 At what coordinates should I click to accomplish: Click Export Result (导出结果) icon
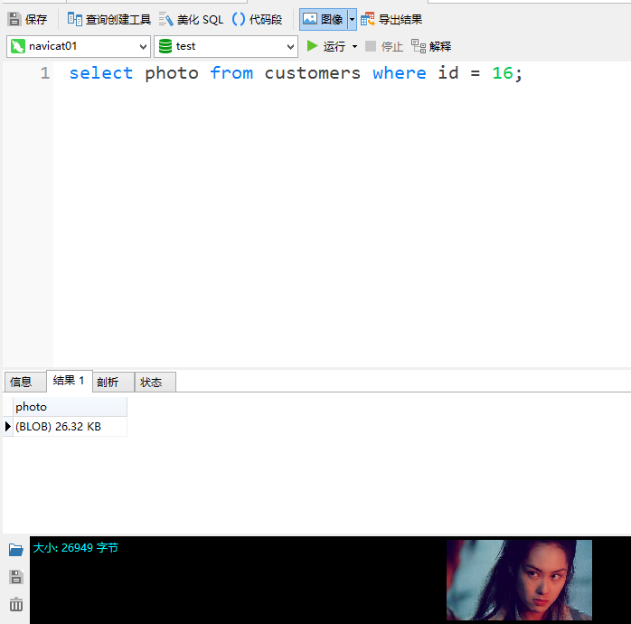[368, 19]
